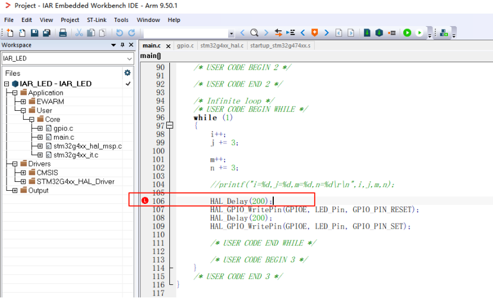Image resolution: width=493 pixels, height=298 pixels.
Task: Open the View menu
Action: pos(46,20)
